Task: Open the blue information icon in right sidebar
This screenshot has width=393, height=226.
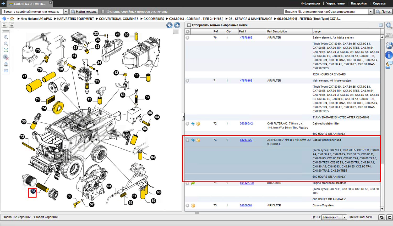Action: [389, 55]
